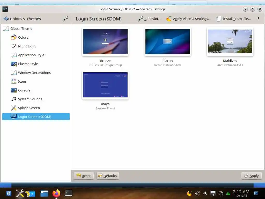Click the night light moon tray icon
Screen dimensions: 265x199
[x=189, y=193]
